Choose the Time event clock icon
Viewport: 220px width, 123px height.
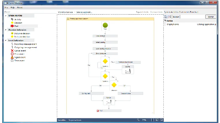point(12,61)
